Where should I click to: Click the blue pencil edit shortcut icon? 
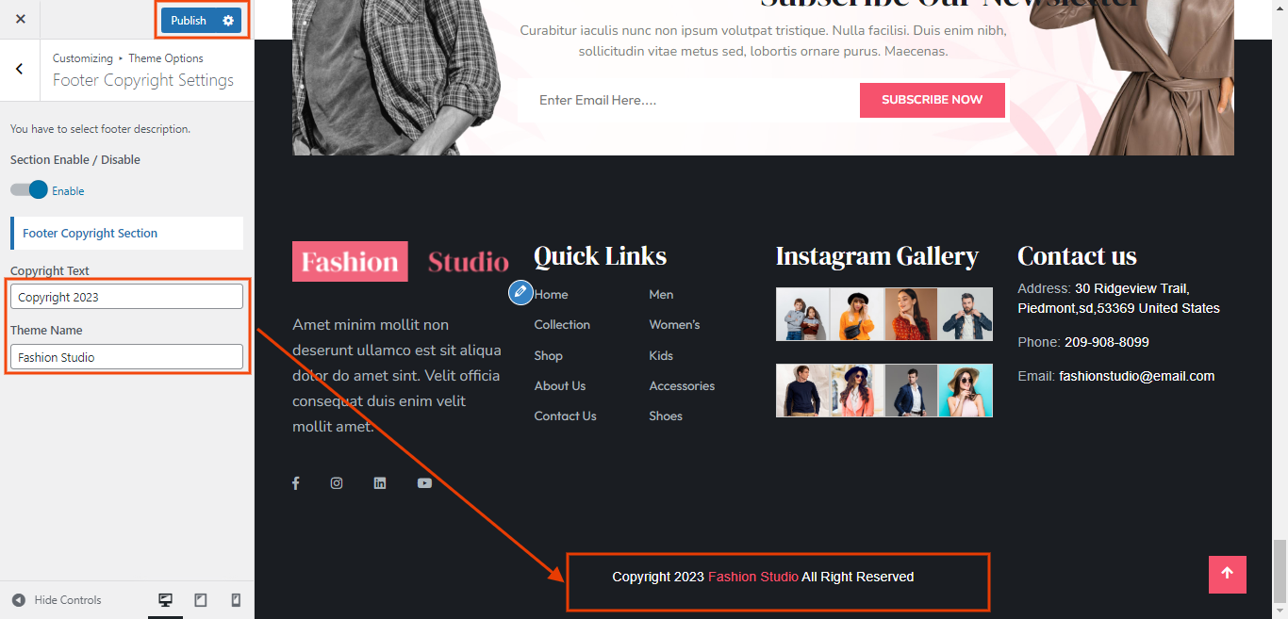click(520, 292)
